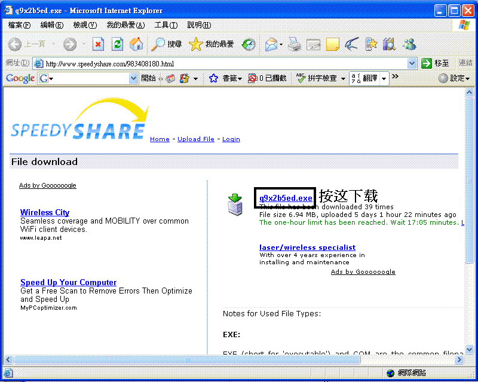Click the Edit page icon
This screenshot has width=478, height=382.
click(313, 45)
